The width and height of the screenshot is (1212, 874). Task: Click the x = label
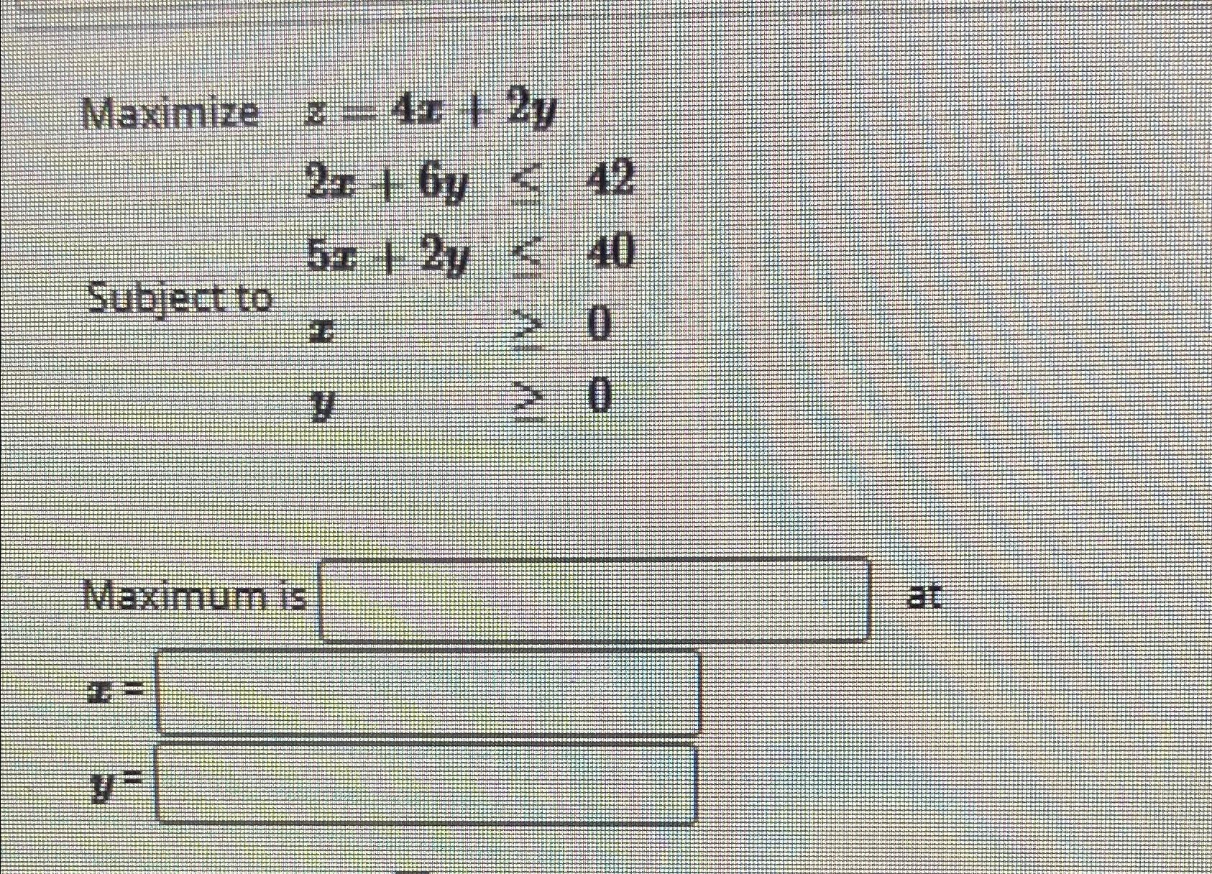pyautogui.click(x=115, y=690)
